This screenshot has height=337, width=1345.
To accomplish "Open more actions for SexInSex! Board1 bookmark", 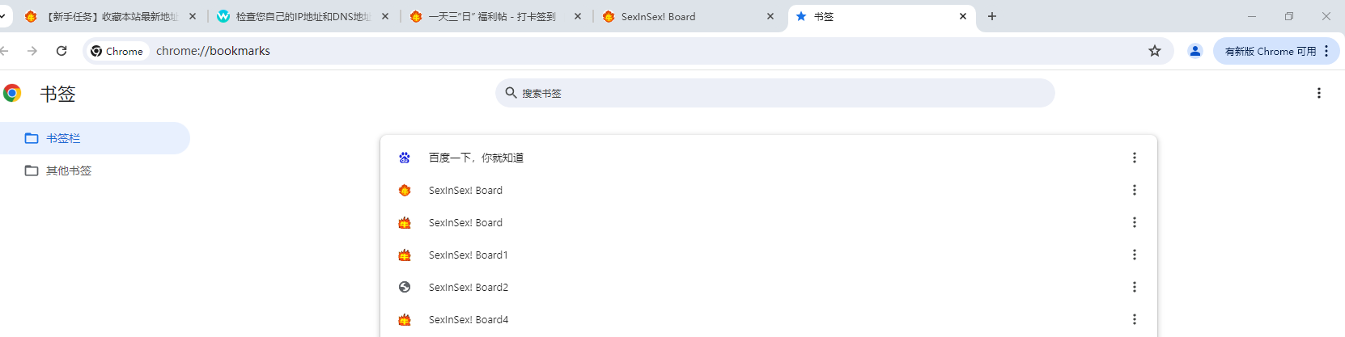I will [x=1135, y=255].
